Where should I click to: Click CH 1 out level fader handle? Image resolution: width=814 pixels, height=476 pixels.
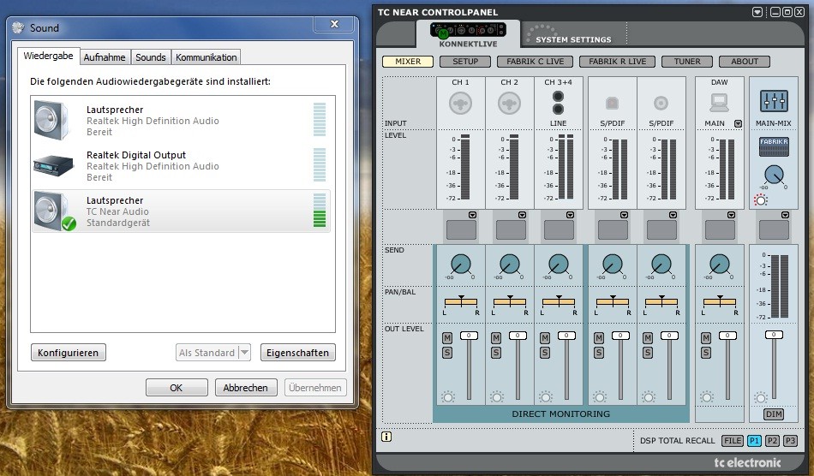(x=469, y=336)
